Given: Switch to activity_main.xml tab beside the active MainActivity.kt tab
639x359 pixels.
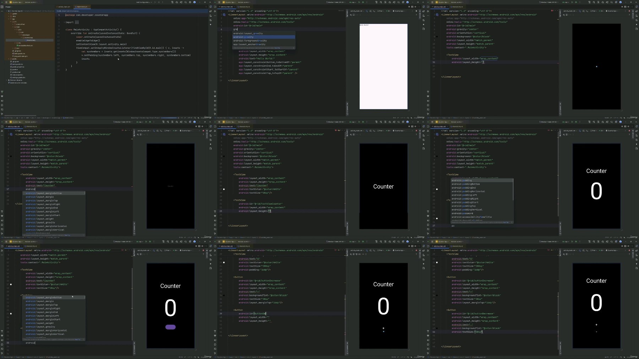Looking at the screenshot, I should pos(64,7).
